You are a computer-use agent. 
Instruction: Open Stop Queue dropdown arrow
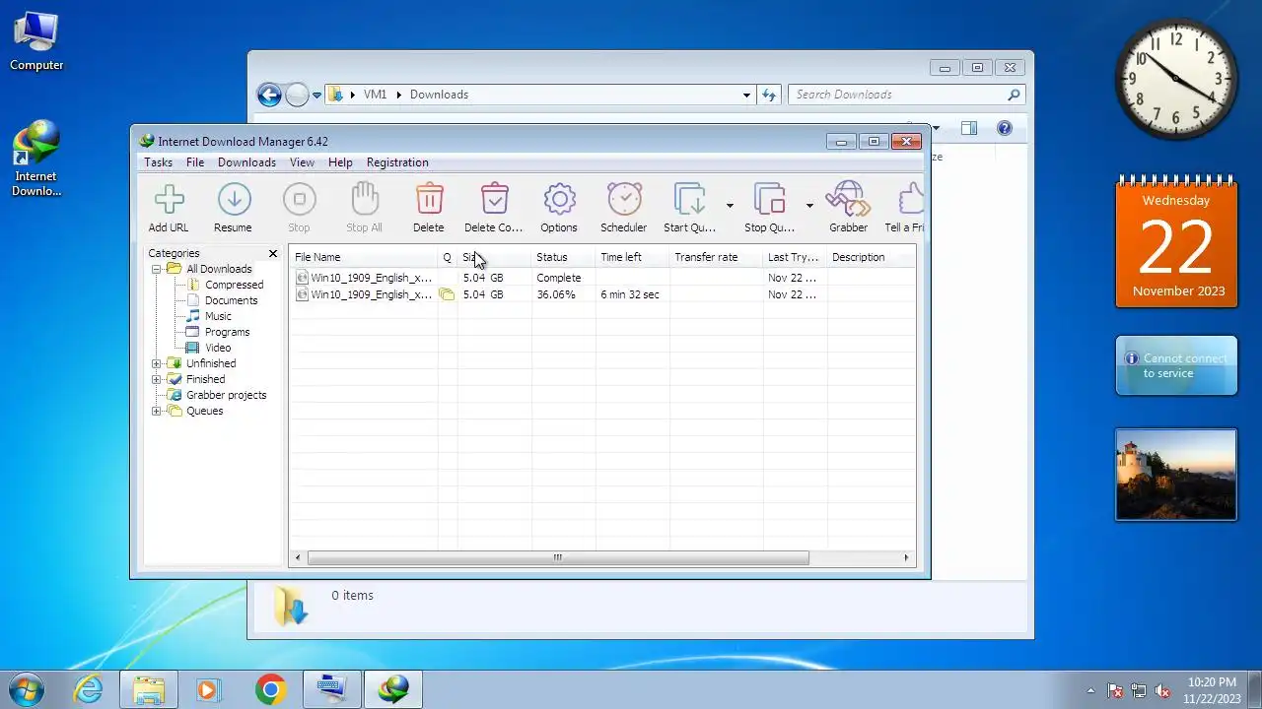tap(809, 206)
